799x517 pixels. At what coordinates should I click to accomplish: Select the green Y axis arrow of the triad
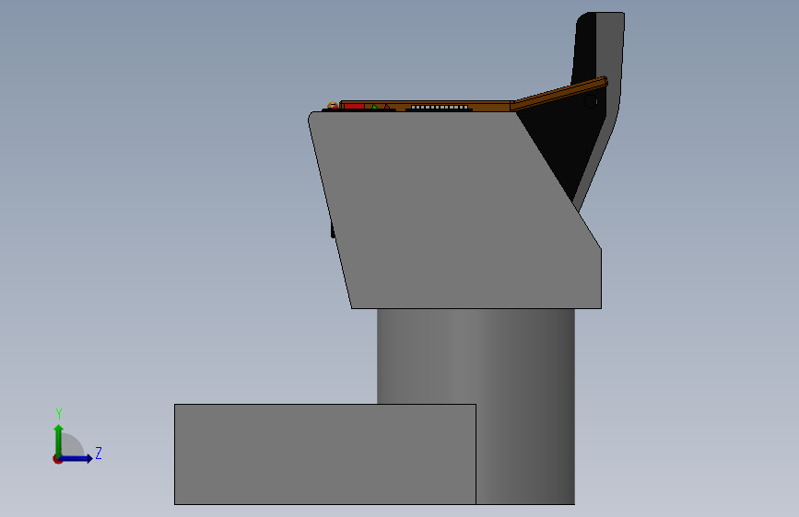(x=59, y=440)
